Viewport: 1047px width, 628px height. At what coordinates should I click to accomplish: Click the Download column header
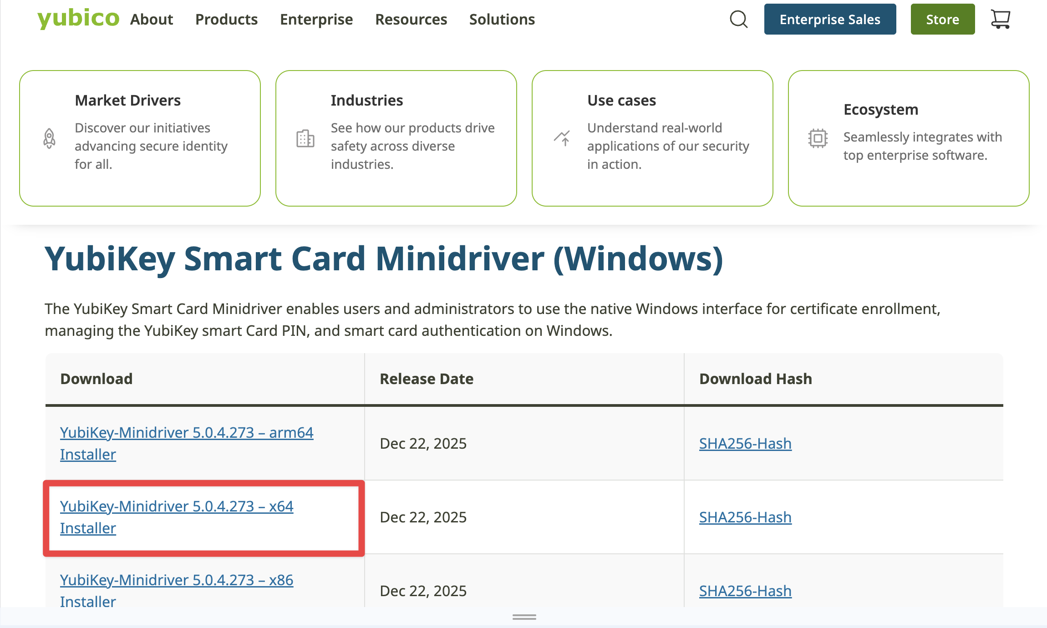97,379
